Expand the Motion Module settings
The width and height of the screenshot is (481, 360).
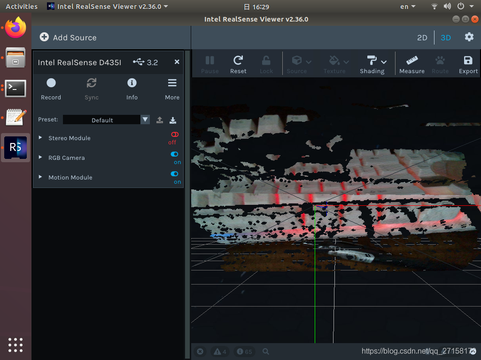[40, 177]
